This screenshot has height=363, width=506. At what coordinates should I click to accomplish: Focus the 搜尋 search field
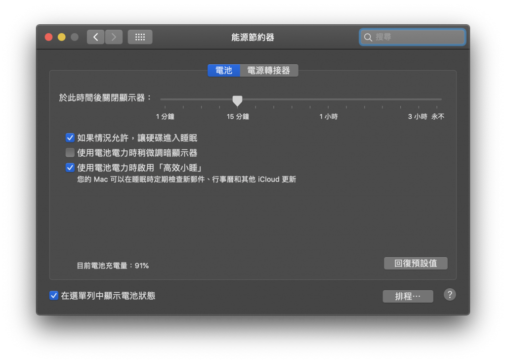point(412,38)
